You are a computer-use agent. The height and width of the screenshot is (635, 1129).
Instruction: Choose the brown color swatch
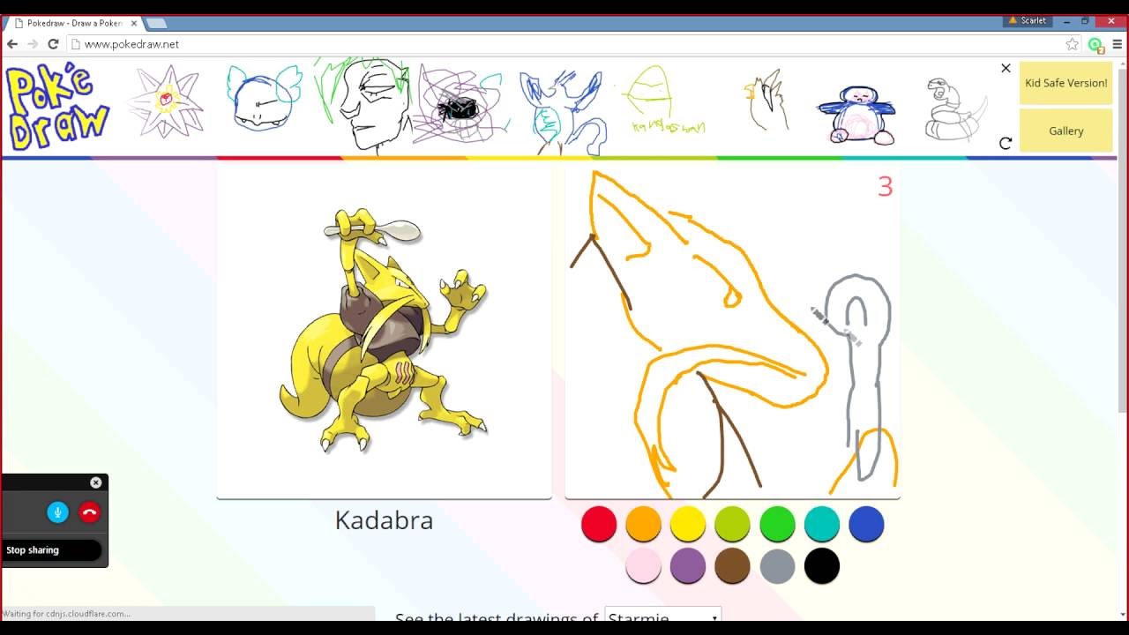pos(732,566)
